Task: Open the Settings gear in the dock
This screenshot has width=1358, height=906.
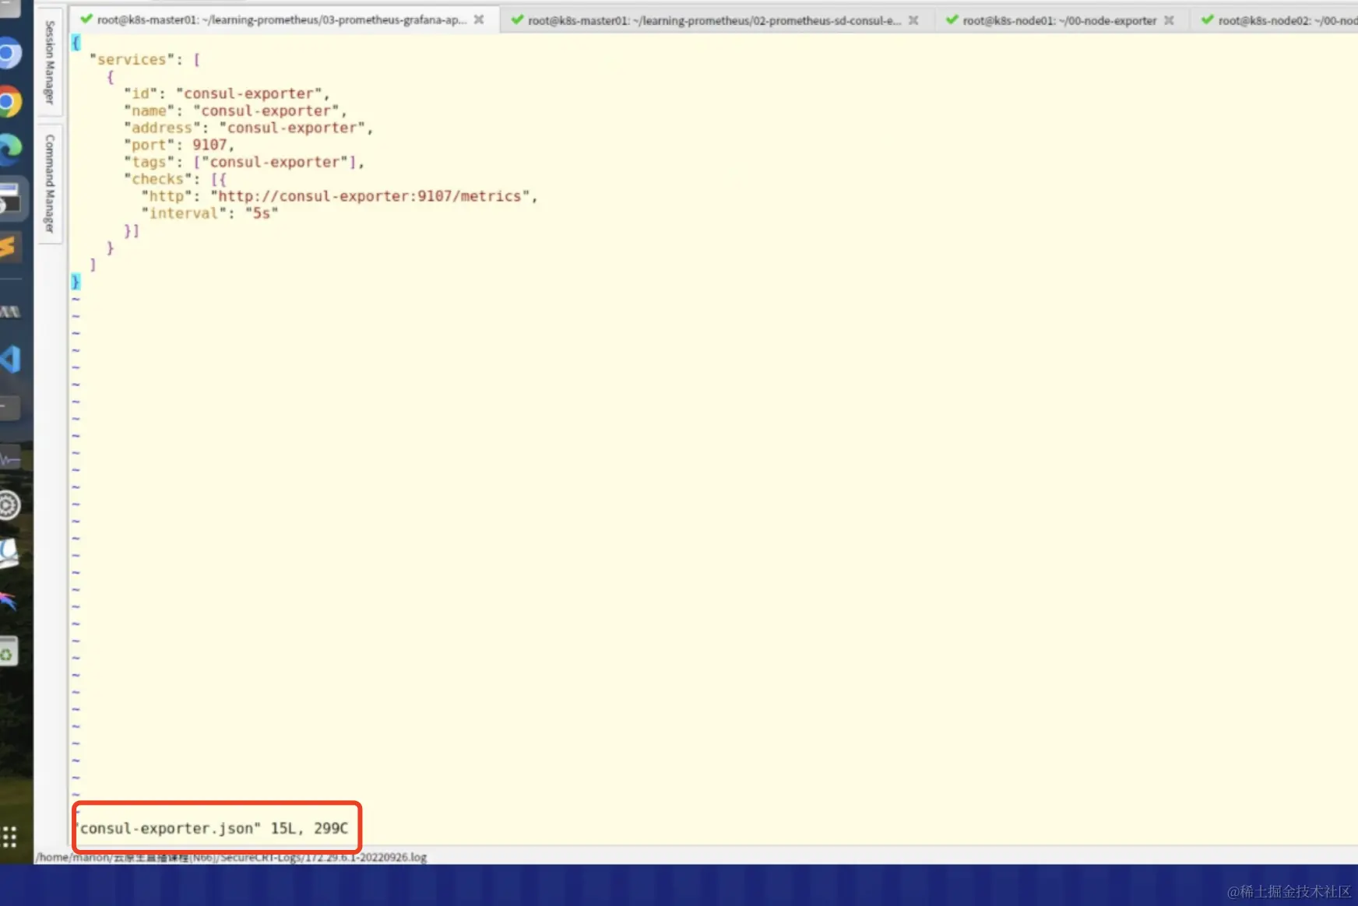Action: [9, 506]
